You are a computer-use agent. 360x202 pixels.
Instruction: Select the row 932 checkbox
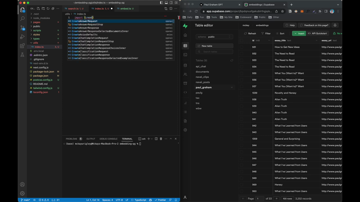coord(242,54)
